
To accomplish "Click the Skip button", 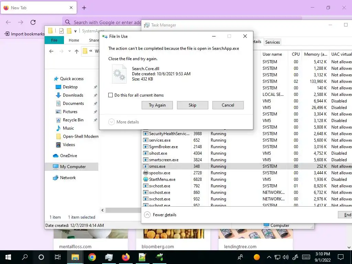I will click(x=192, y=105).
